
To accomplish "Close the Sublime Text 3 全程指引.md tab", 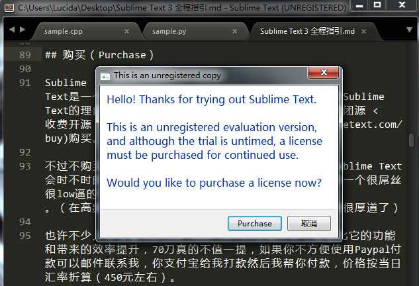I will click(x=363, y=32).
